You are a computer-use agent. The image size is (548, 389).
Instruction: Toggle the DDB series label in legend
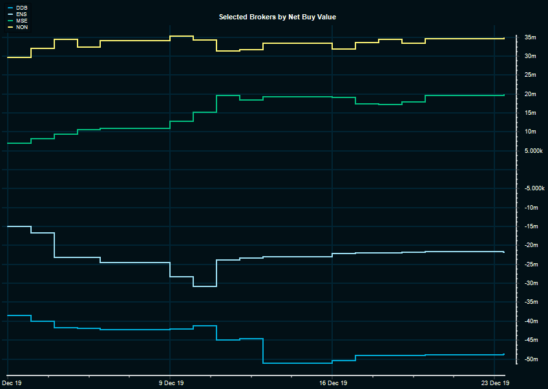21,8
